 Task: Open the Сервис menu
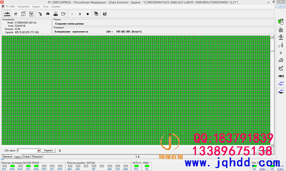coord(36,7)
